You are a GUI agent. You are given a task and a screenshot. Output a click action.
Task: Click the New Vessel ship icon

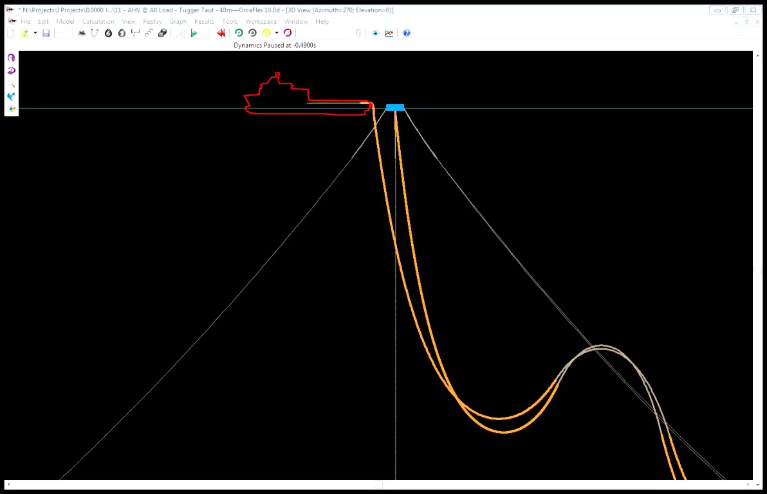click(x=82, y=33)
